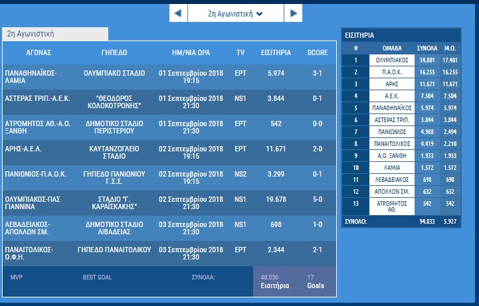Select ΟΛΥΜΠΙΑΚΟΣ in the tickets ranking
The height and width of the screenshot is (306, 479).
tap(391, 60)
